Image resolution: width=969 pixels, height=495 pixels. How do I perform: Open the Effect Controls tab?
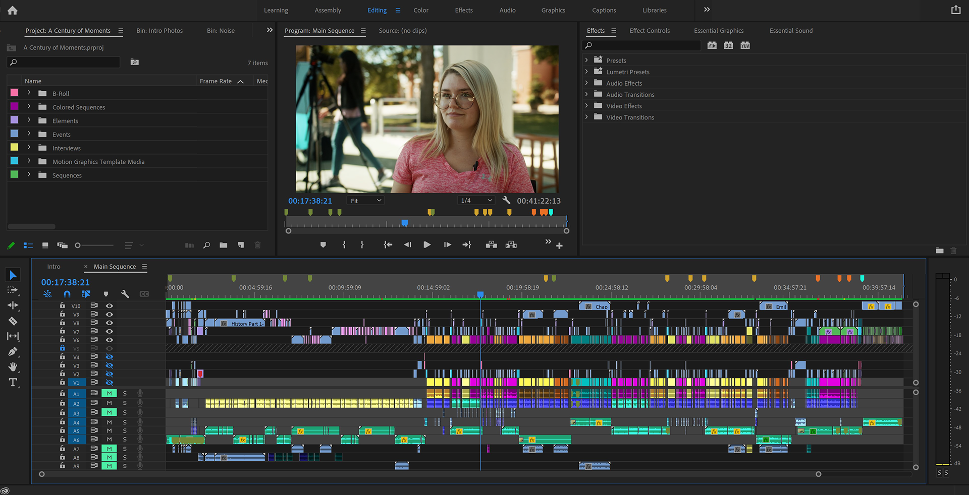tap(650, 31)
